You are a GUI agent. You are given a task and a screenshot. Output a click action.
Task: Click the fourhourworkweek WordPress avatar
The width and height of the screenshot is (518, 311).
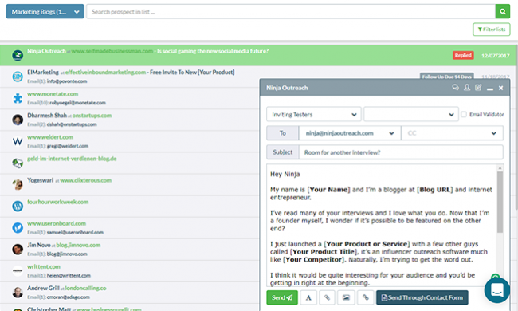tap(18, 207)
